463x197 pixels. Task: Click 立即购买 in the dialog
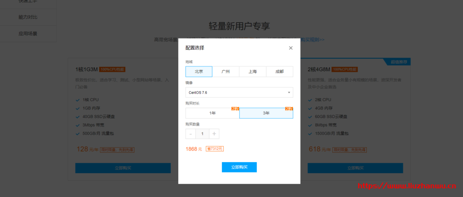point(239,167)
